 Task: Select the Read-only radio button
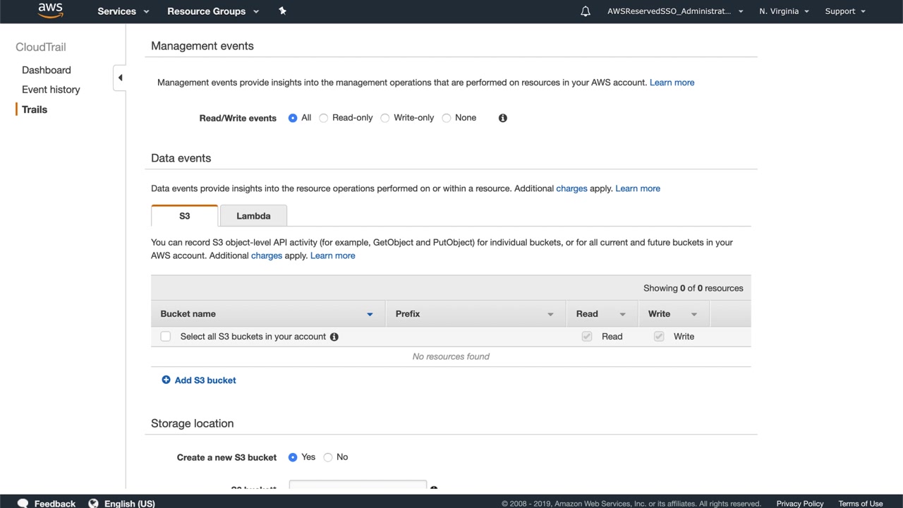point(324,118)
